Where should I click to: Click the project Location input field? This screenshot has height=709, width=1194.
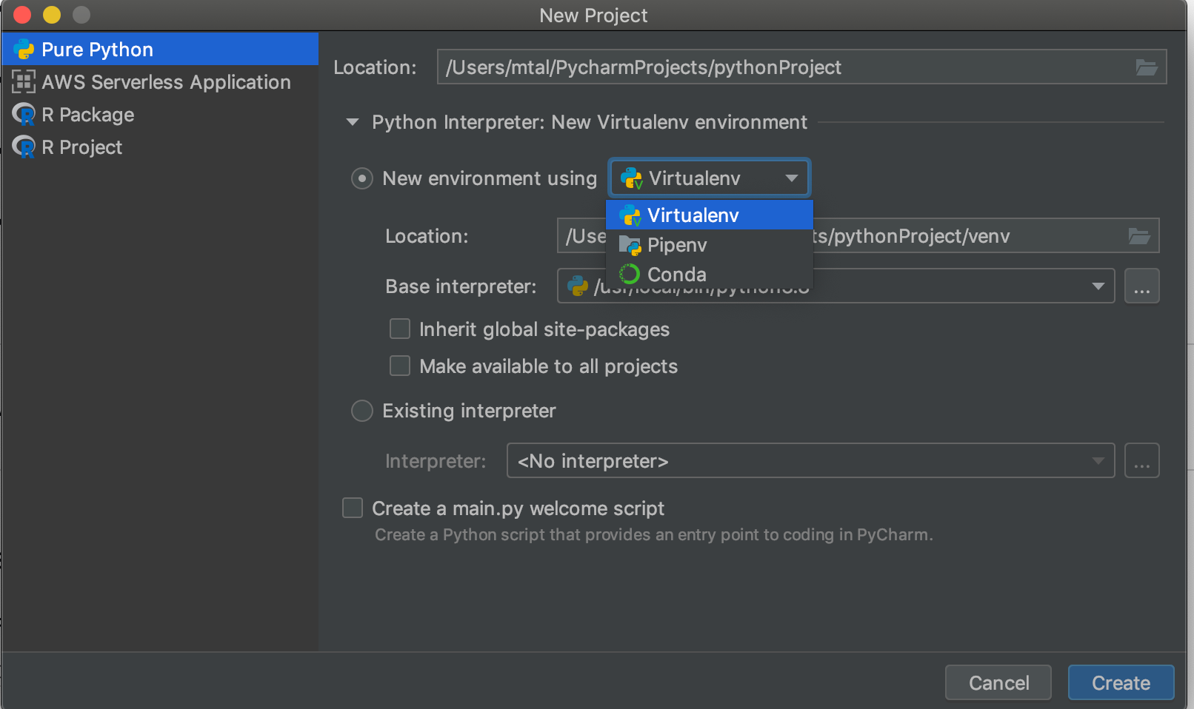tap(741, 67)
